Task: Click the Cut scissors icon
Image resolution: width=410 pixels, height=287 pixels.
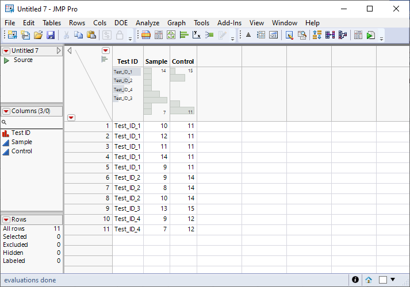Action: (66, 34)
